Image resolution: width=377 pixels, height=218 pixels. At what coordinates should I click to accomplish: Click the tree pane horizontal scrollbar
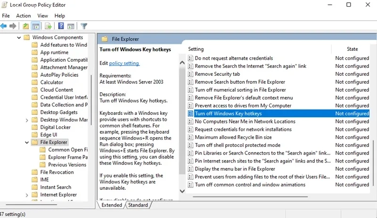(31, 204)
